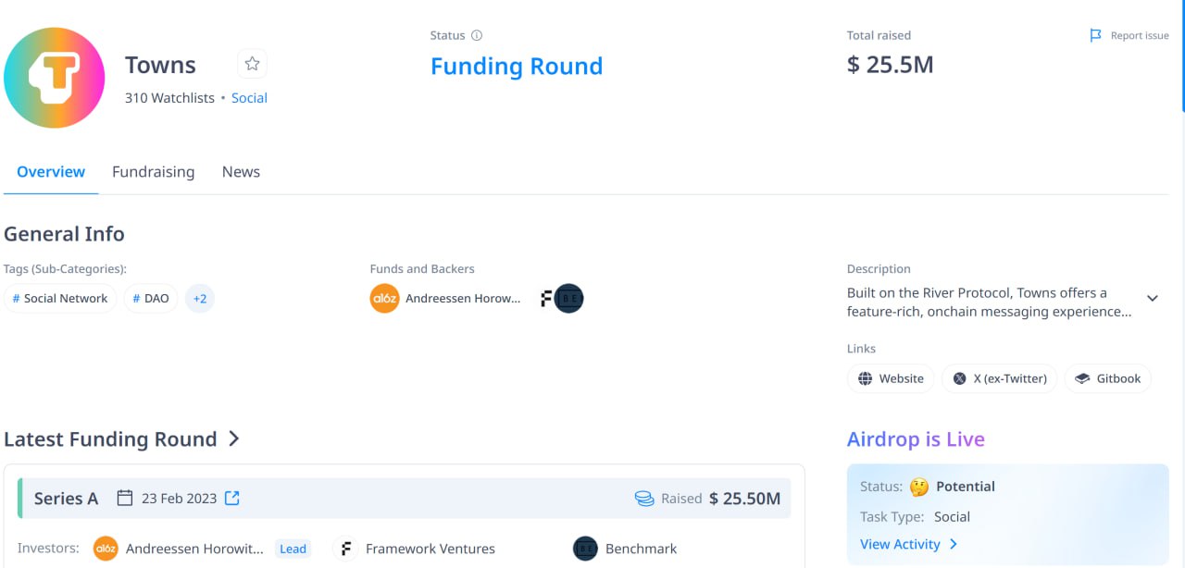Screen dimensions: 1185x568
Task: Click the Benchmark backer icon in Funds
Action: pyautogui.click(x=569, y=299)
